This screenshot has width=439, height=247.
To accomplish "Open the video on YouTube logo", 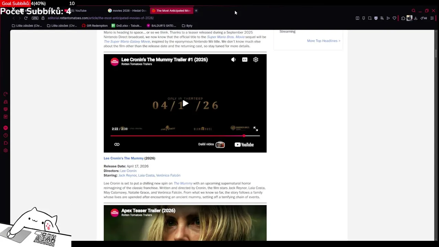I will (x=244, y=144).
